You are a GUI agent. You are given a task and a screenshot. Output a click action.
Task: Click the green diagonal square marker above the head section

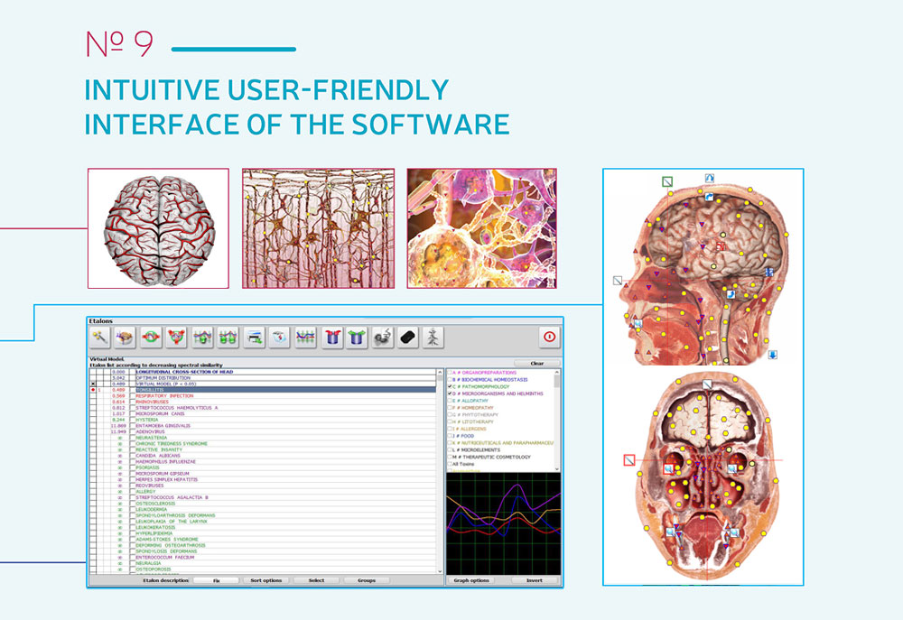click(x=667, y=182)
